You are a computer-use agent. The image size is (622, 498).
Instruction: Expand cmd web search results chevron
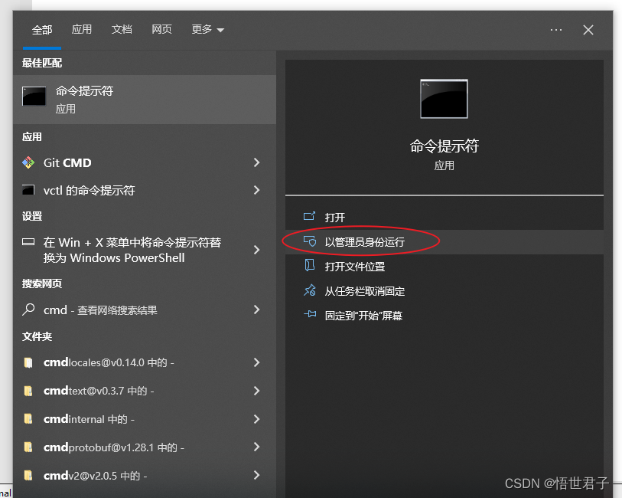pos(256,310)
